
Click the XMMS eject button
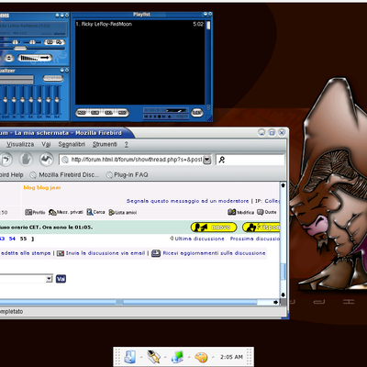(9, 58)
